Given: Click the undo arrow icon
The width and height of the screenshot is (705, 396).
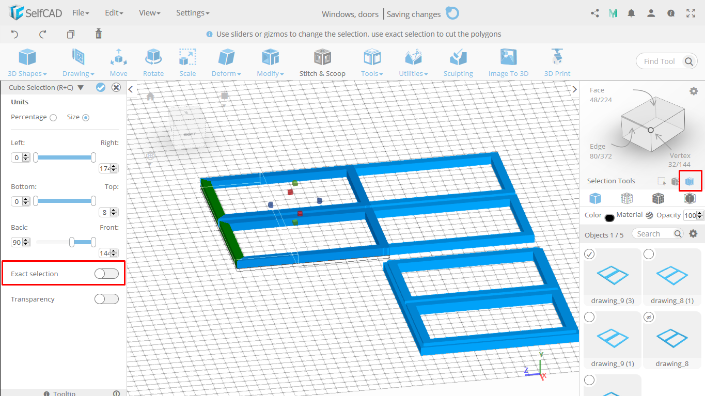Looking at the screenshot, I should pos(14,35).
